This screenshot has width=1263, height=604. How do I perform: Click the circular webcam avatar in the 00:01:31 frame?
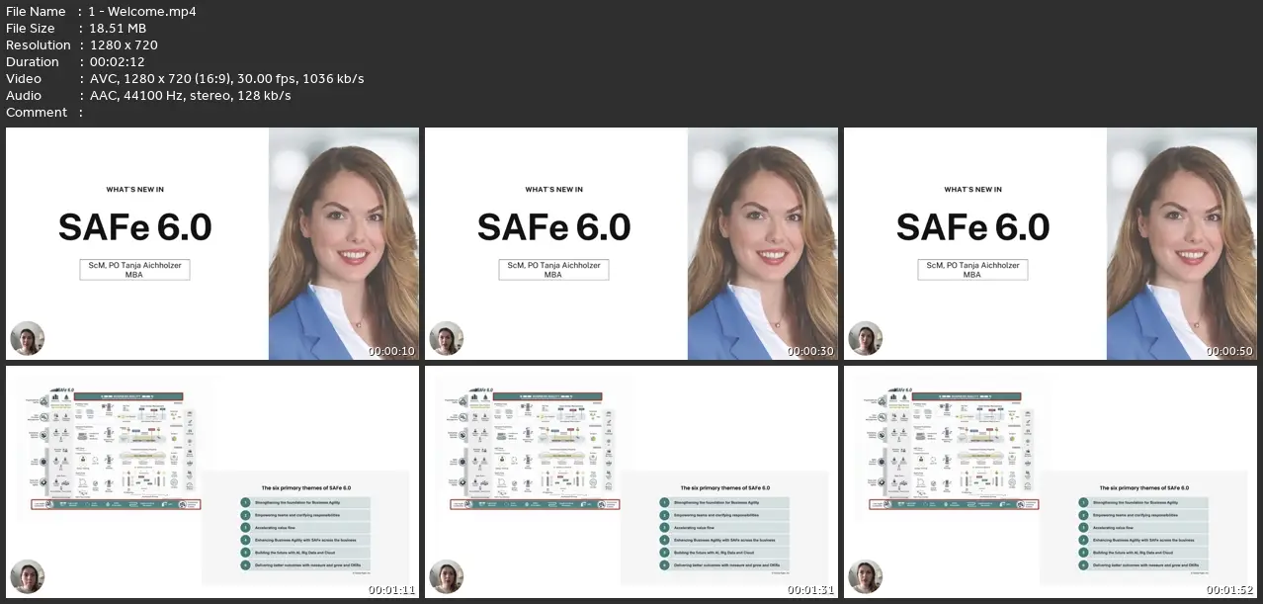click(x=447, y=577)
